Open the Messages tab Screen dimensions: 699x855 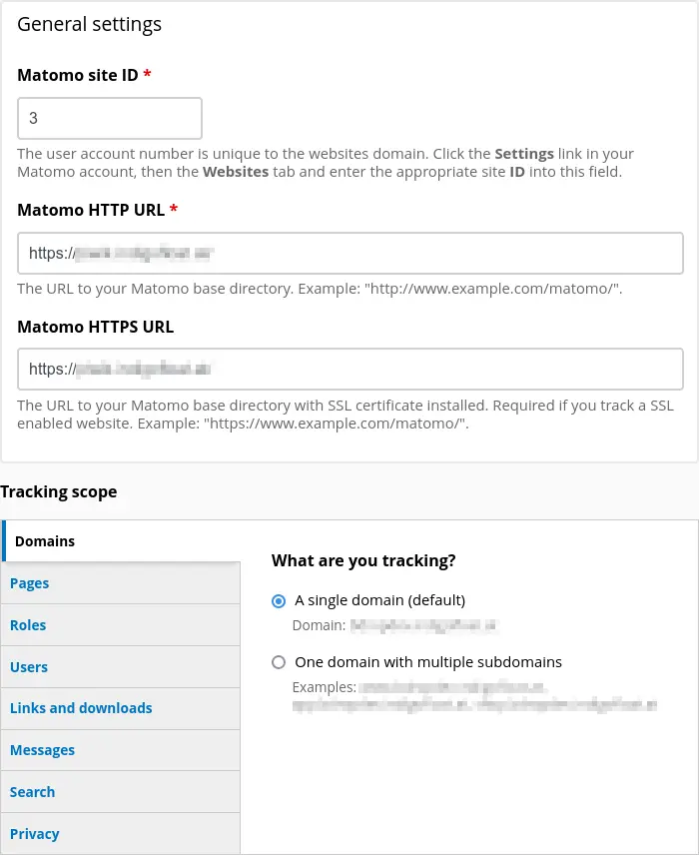pos(42,750)
